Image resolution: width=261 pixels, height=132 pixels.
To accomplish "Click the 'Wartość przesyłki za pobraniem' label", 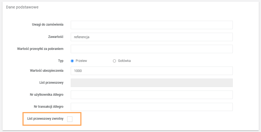I will click(40, 49).
